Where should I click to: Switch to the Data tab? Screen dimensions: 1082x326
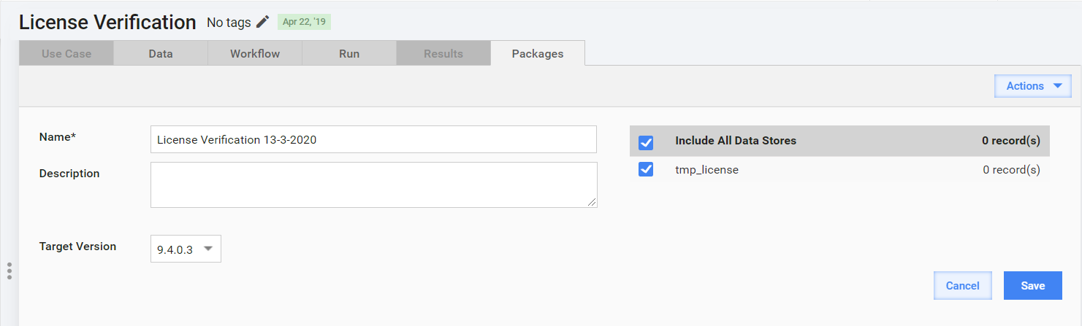click(161, 53)
